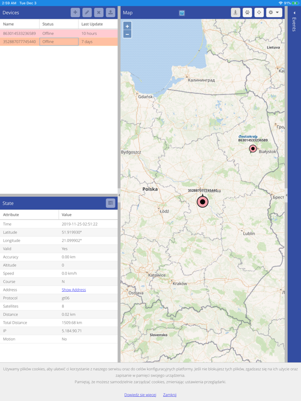Zoom out the map with minus button
Image resolution: width=301 pixels, height=401 pixels.
click(127, 34)
